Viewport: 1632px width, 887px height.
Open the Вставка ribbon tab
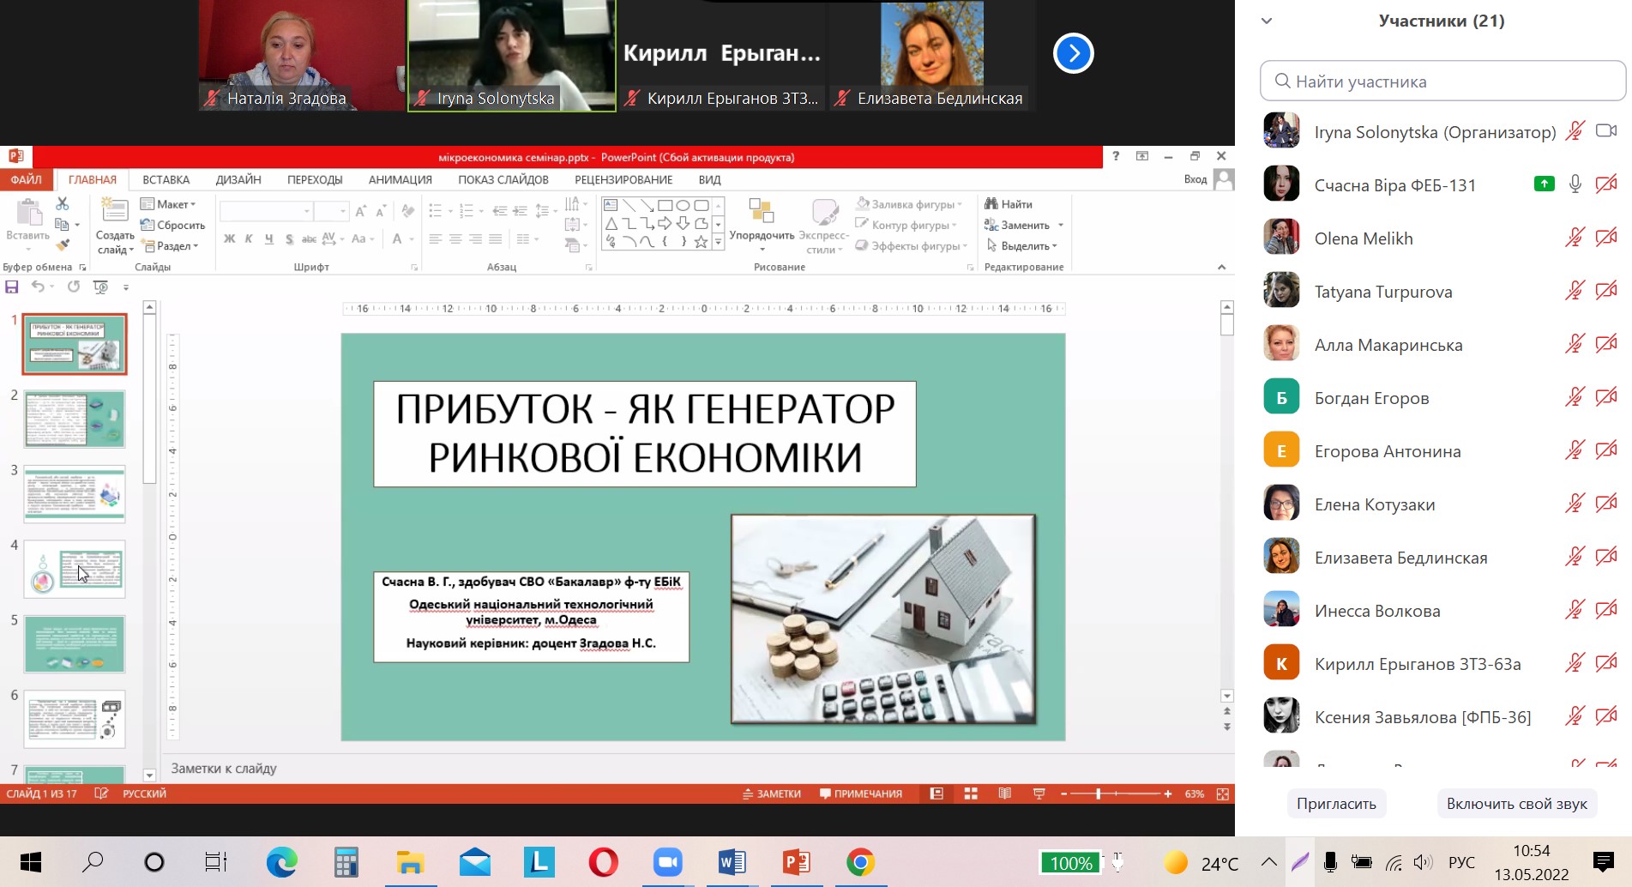166,179
